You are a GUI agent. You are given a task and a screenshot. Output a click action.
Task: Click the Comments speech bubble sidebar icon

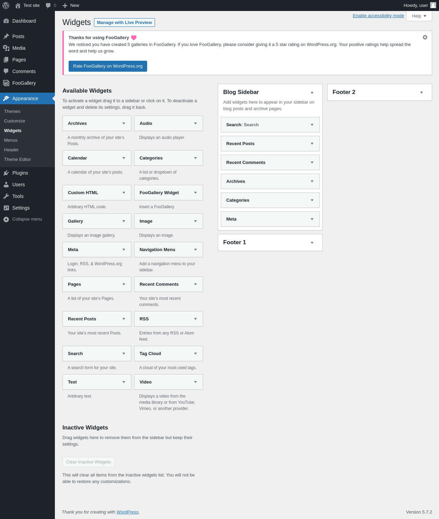(6, 71)
